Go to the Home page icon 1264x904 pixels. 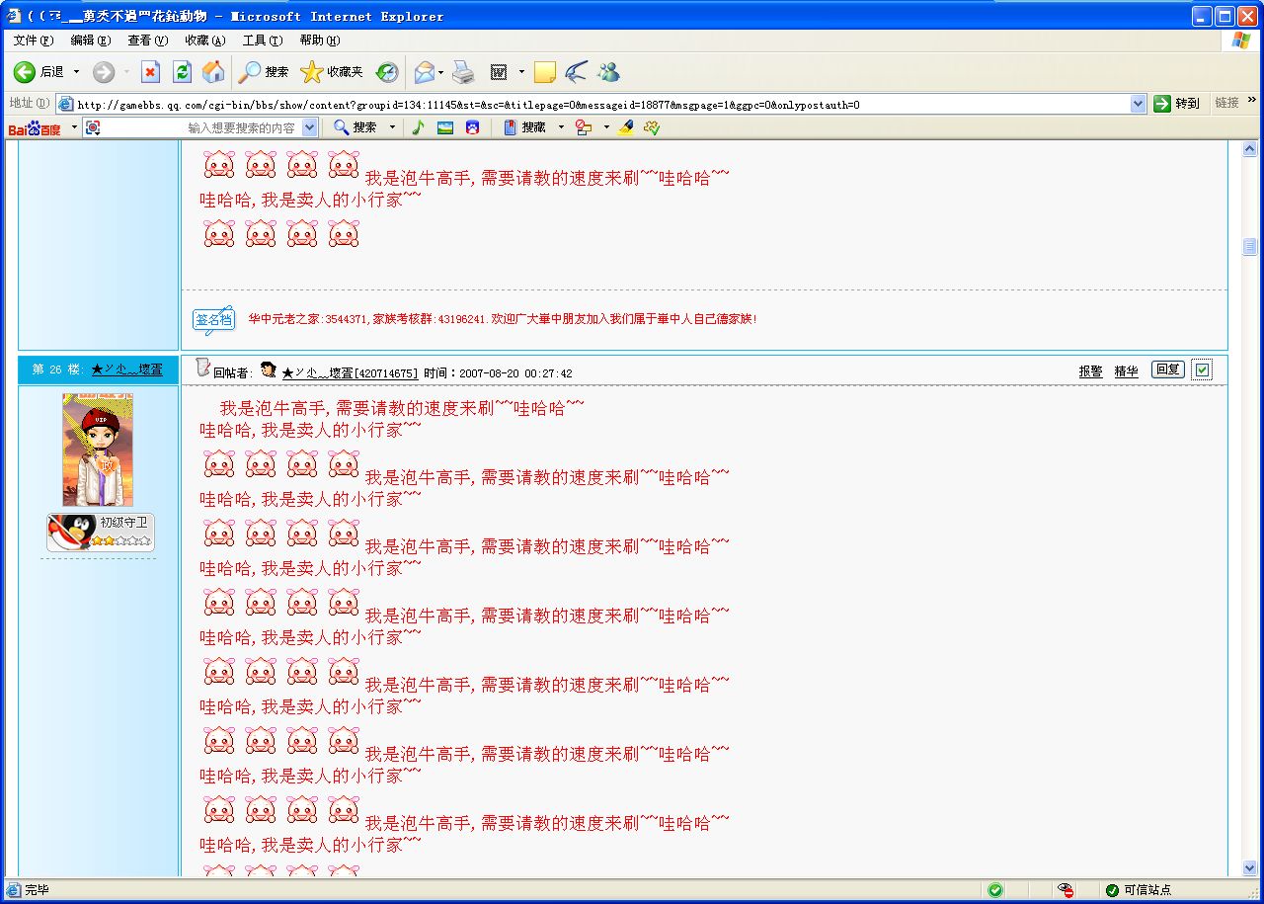click(x=213, y=72)
